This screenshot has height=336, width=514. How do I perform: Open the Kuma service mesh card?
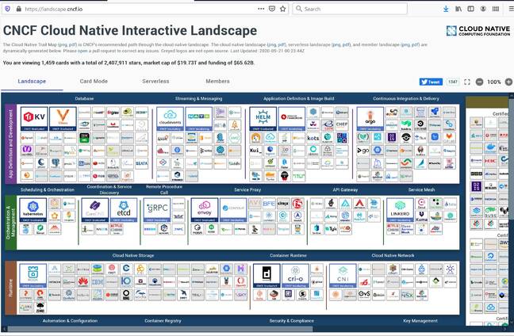(421, 216)
